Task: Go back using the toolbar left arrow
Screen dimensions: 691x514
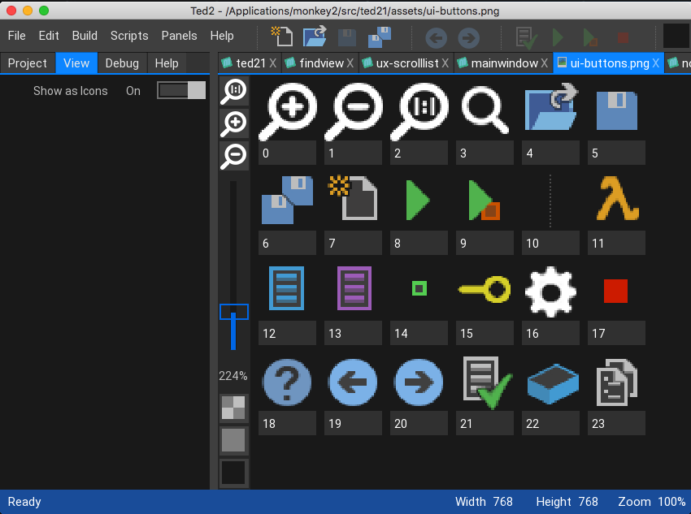Action: point(436,37)
